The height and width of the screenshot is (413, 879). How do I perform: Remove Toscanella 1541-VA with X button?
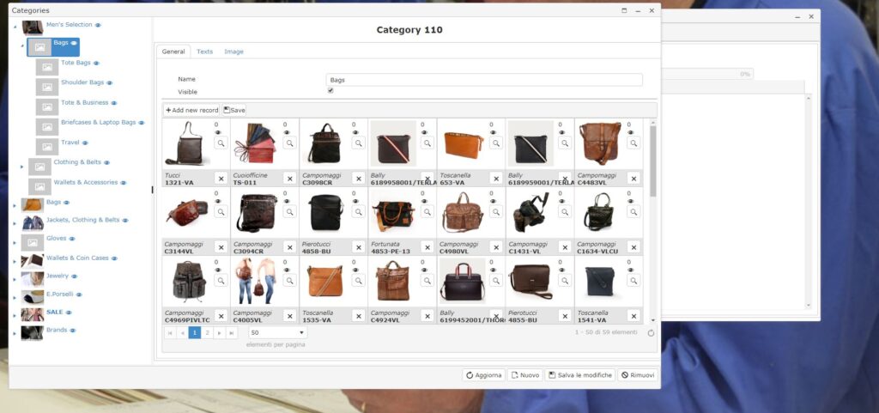(x=634, y=316)
